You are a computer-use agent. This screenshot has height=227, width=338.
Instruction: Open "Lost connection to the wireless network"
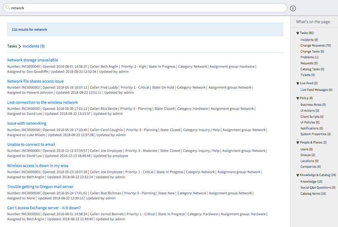(x=43, y=102)
